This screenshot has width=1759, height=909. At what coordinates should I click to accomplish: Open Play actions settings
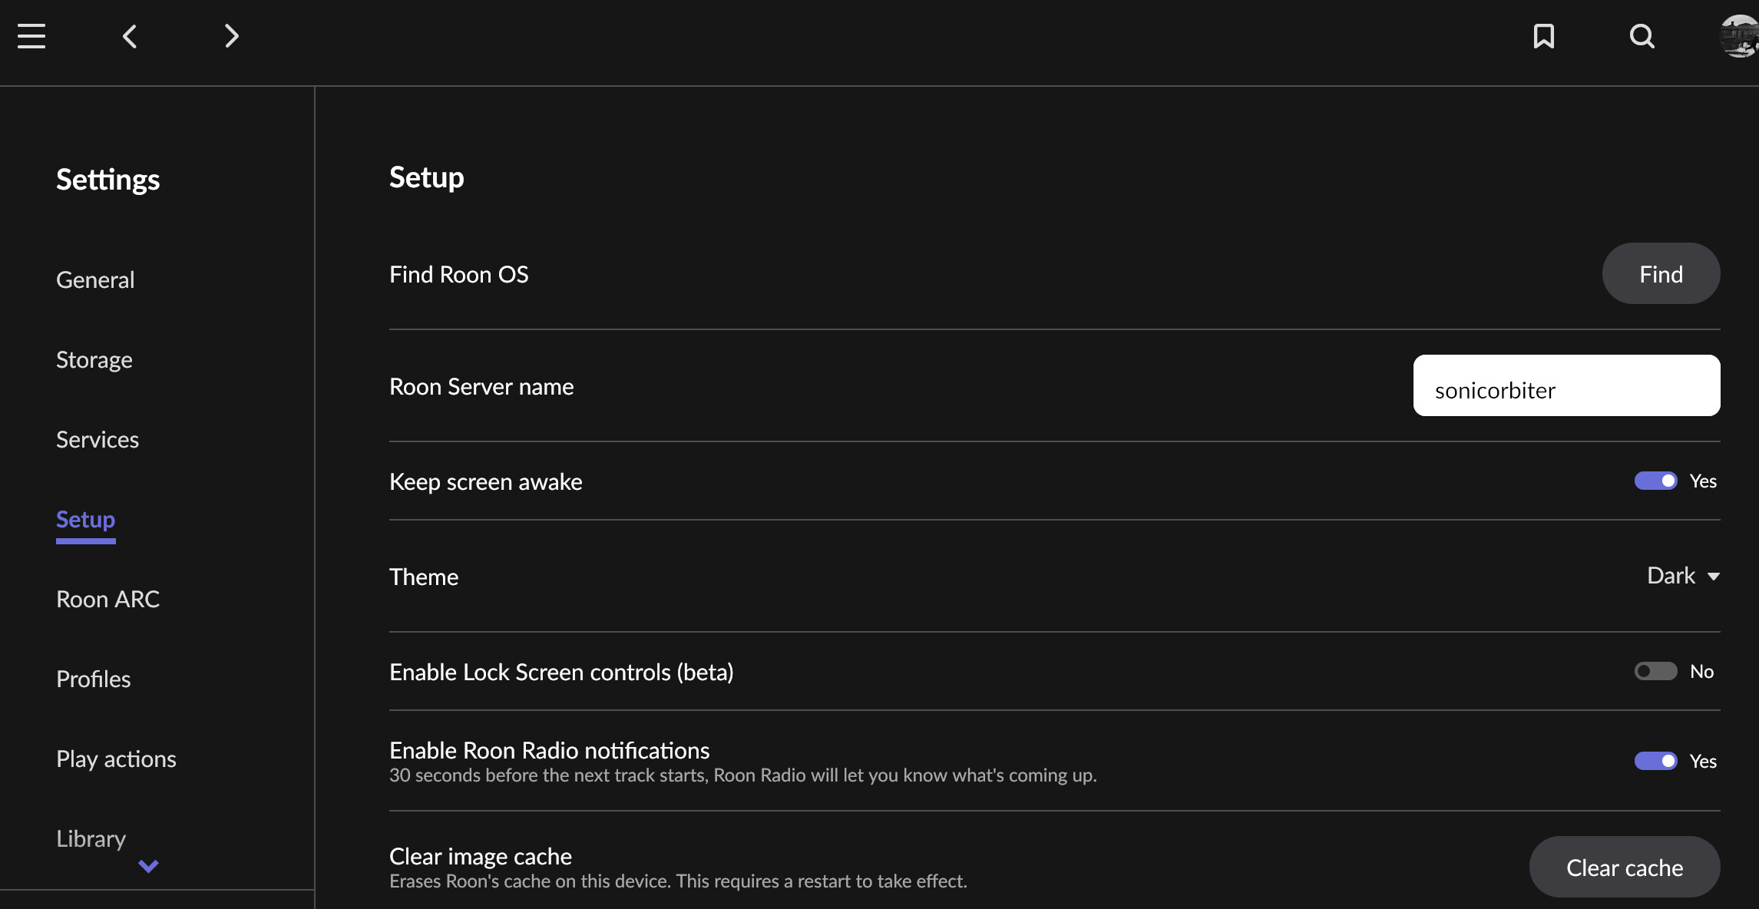116,759
